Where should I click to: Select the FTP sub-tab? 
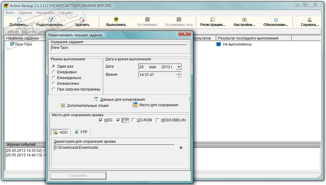tap(81, 132)
